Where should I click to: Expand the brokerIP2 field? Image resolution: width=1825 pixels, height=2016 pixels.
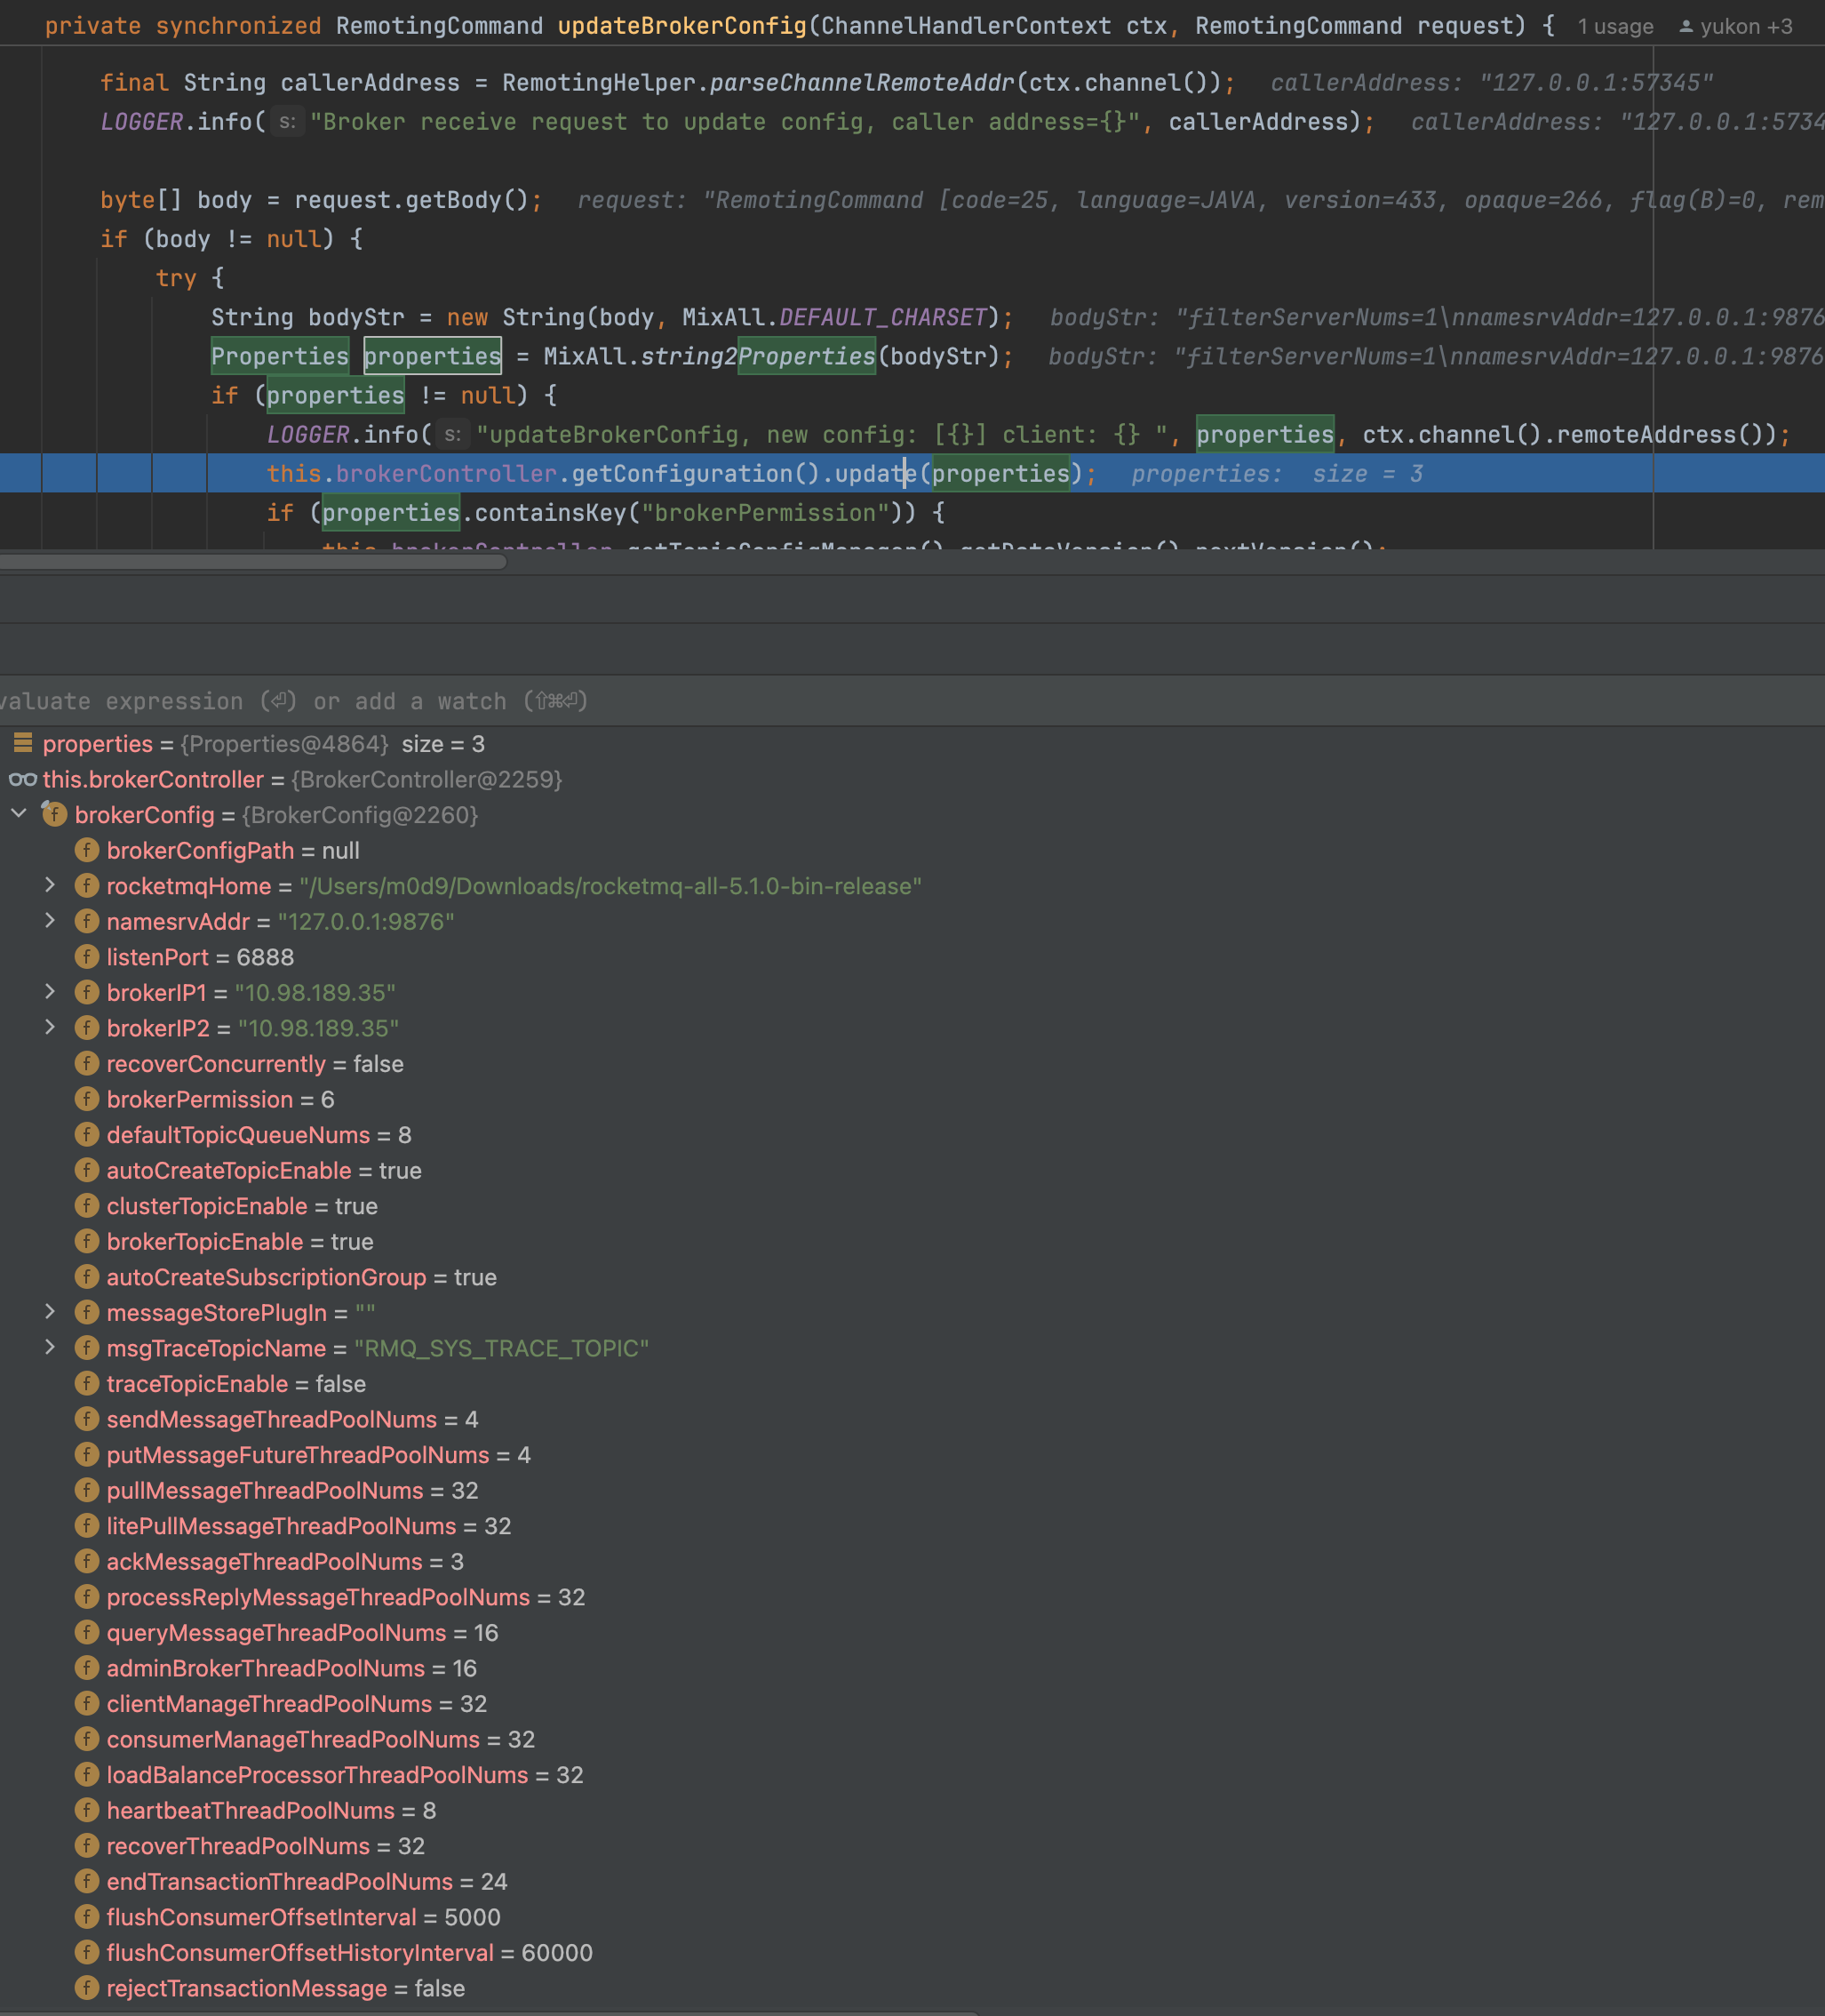click(x=50, y=1027)
